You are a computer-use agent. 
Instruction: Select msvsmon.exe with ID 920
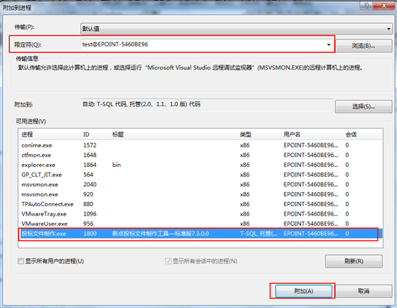[x=201, y=194]
